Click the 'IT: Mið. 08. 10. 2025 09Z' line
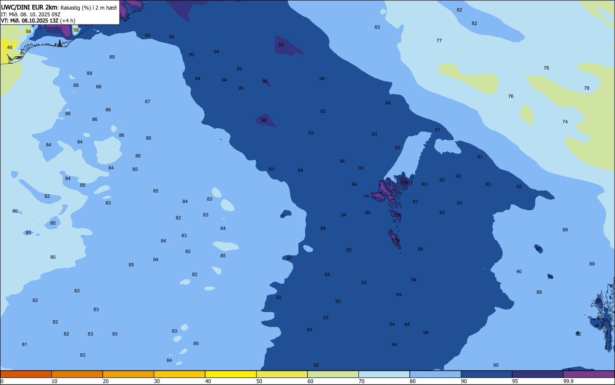Image resolution: width=615 pixels, height=385 pixels. (x=31, y=14)
